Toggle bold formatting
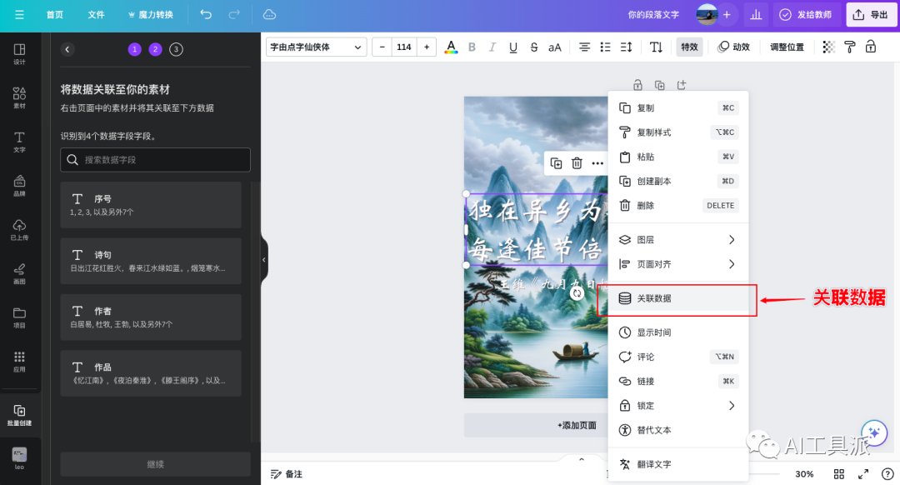The width and height of the screenshot is (900, 485). coord(472,47)
